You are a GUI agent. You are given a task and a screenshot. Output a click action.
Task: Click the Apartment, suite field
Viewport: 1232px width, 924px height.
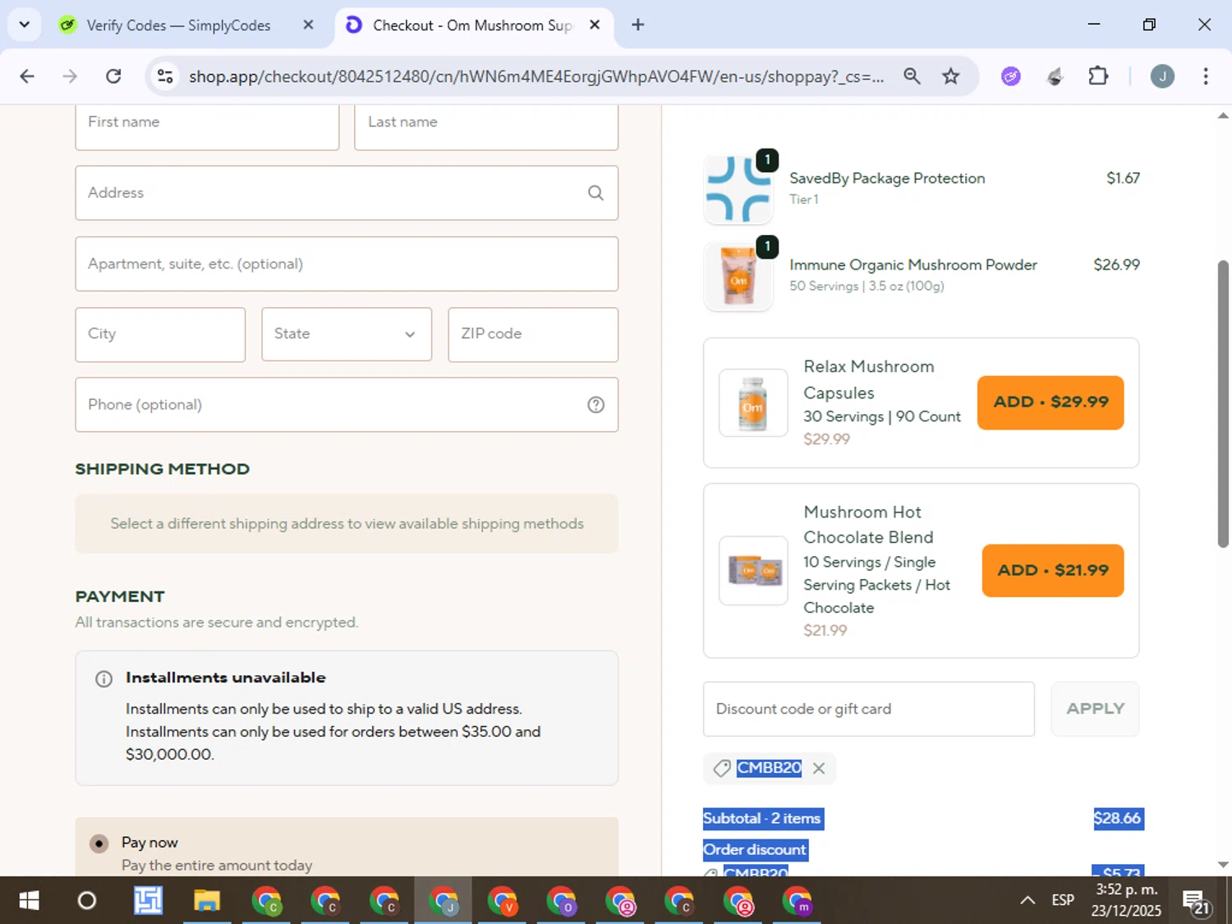click(347, 264)
